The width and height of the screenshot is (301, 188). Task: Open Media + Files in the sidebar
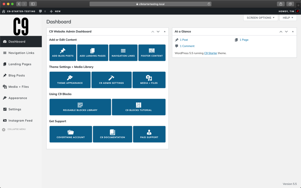pyautogui.click(x=21, y=87)
